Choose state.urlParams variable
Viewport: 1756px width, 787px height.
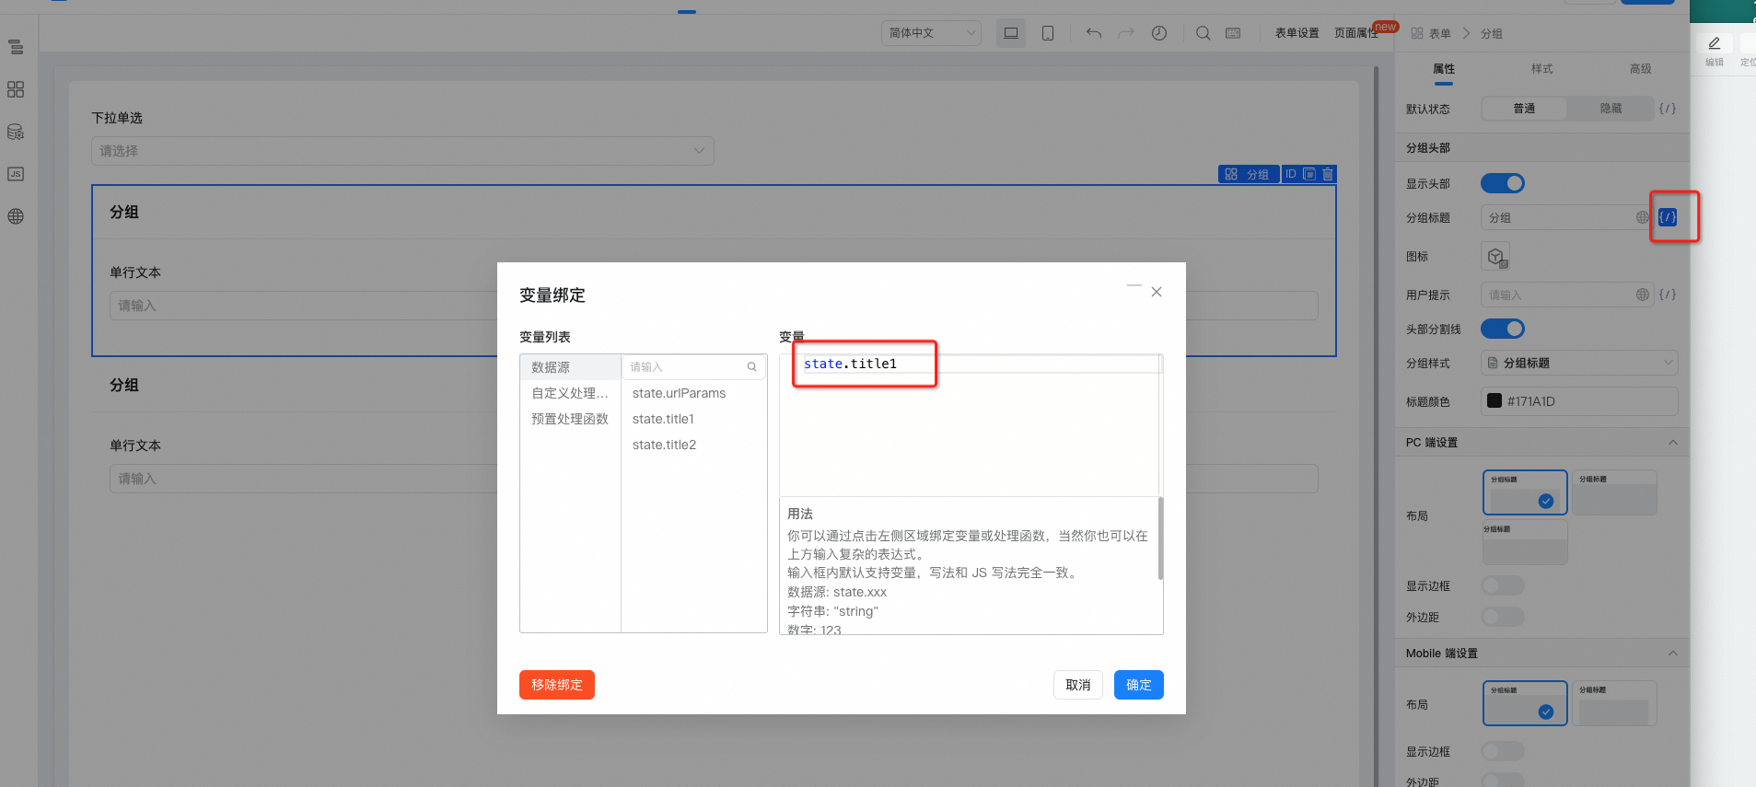(x=679, y=393)
